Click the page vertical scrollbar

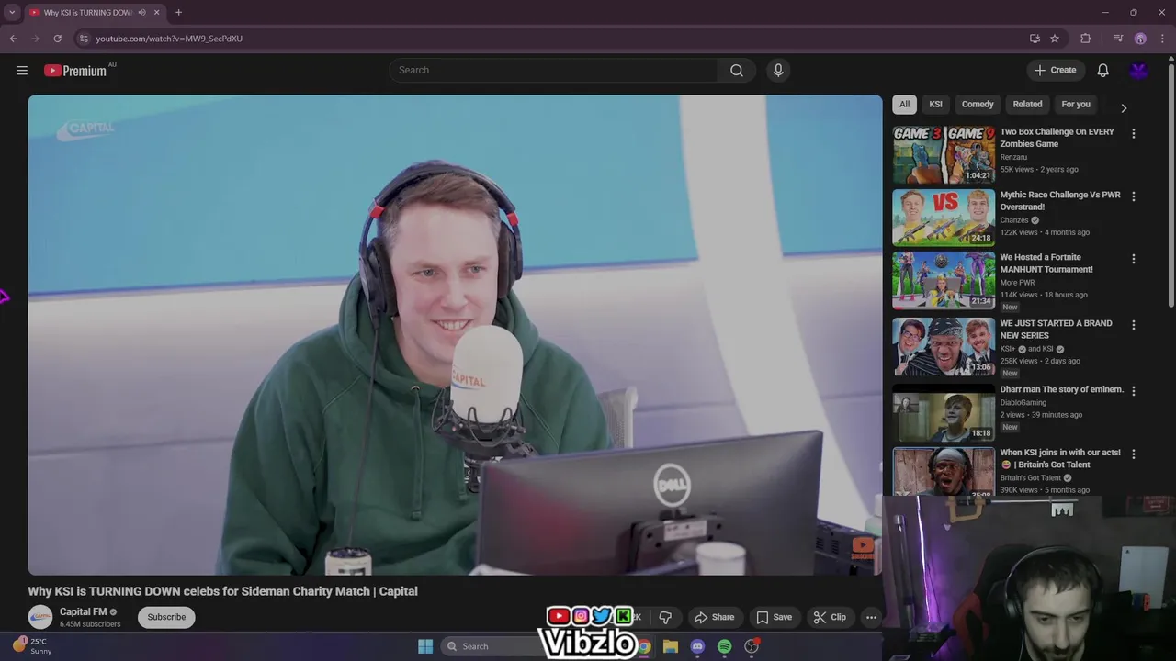(x=1170, y=184)
